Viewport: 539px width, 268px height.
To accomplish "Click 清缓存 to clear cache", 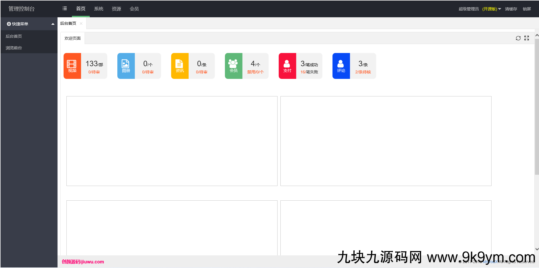I will 511,9.
